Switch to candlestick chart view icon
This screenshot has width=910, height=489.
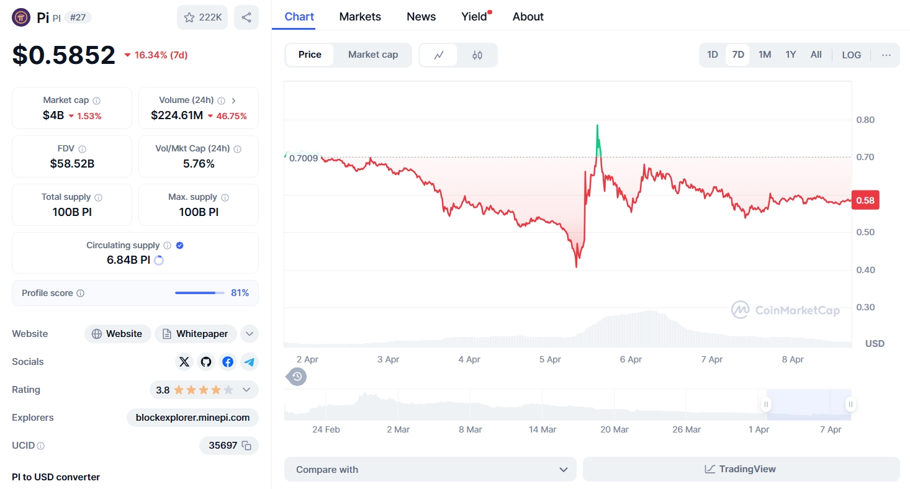coord(477,55)
